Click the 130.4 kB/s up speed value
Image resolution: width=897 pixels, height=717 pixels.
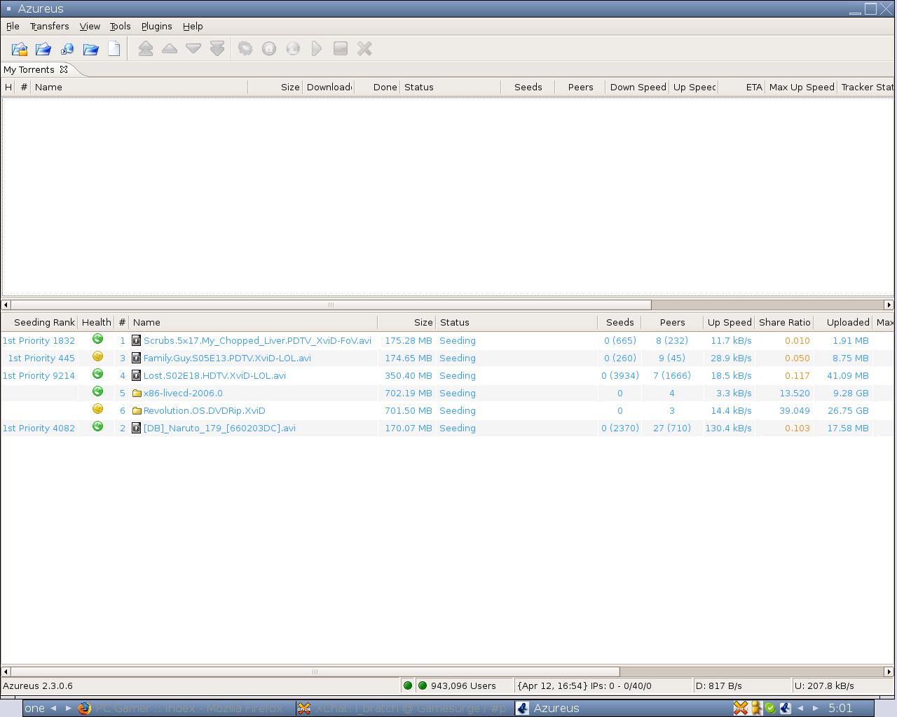[728, 428]
